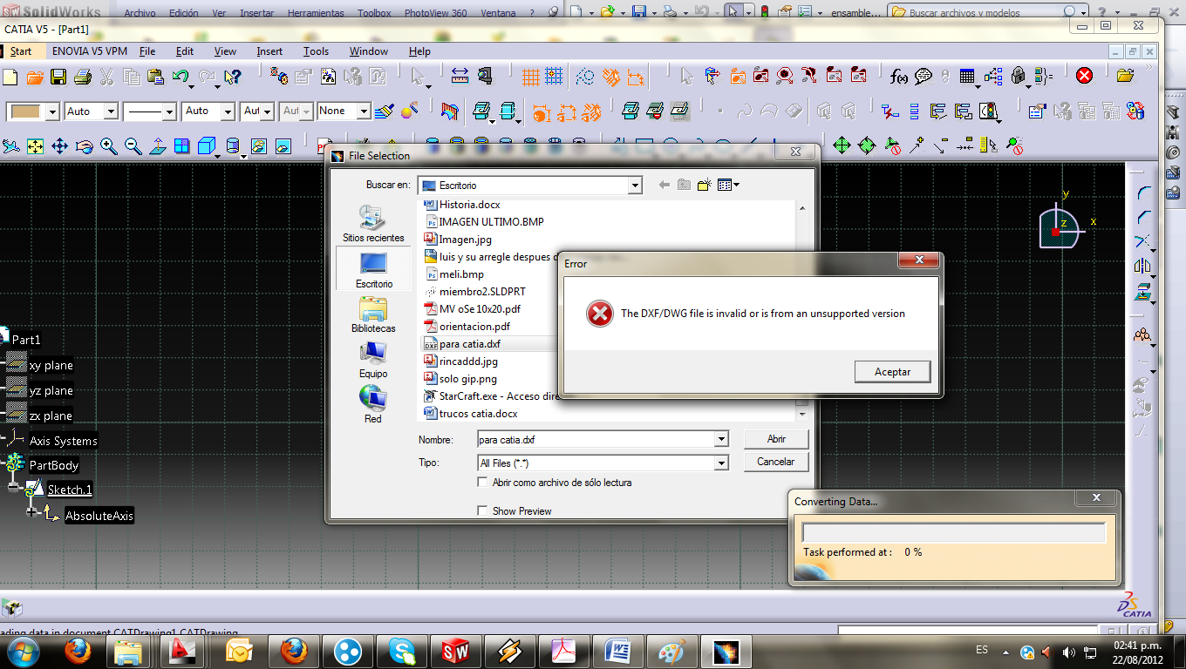Open the 'Buscar en' Escritorio dropdown
This screenshot has width=1186, height=669.
pos(635,185)
